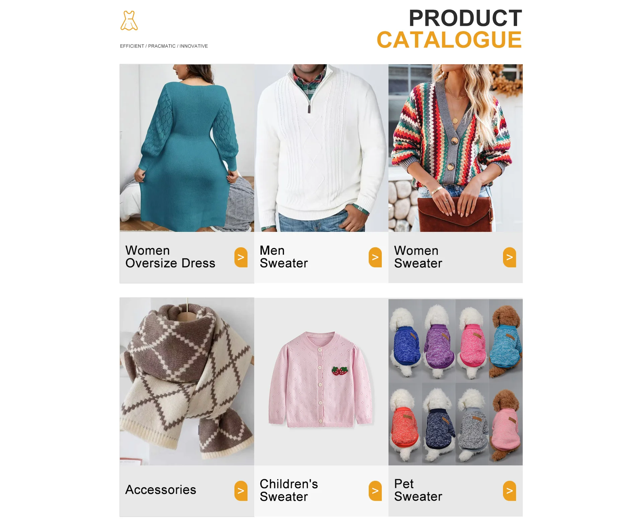The width and height of the screenshot is (643, 530).
Task: Go to the Women Sweater label
Action: [418, 257]
